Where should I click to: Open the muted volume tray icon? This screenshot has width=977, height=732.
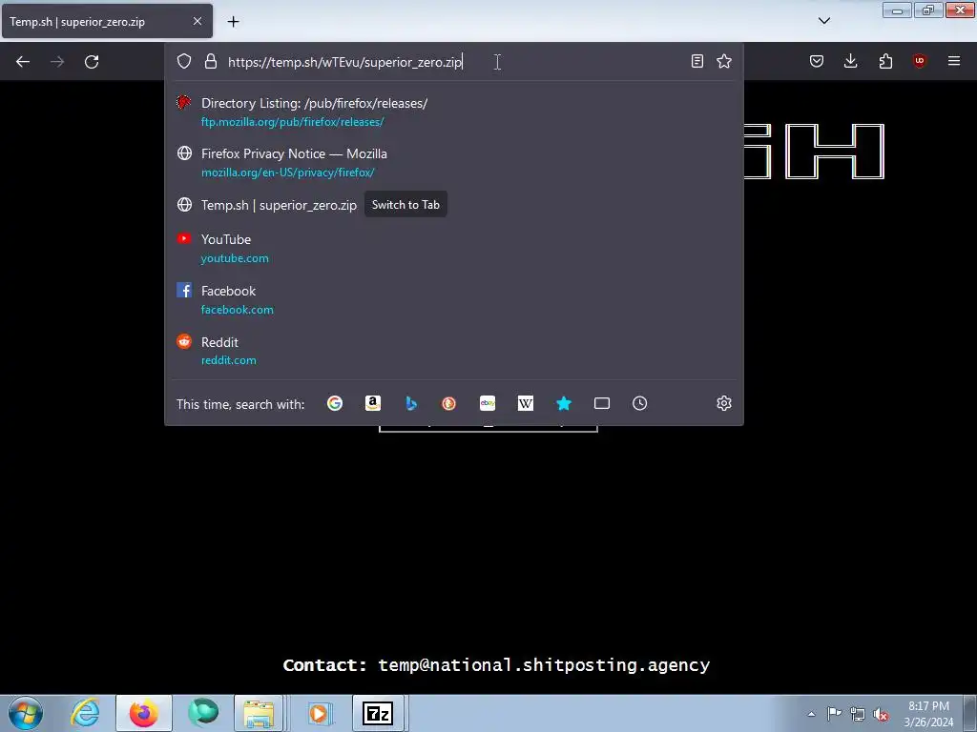click(881, 714)
